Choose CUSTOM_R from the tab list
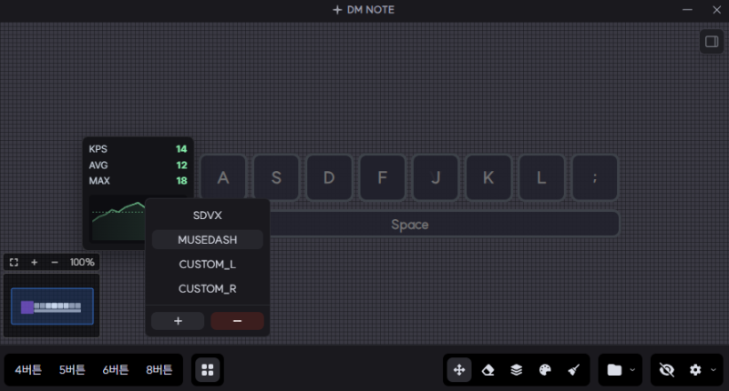Screen dimensions: 729x391 click(208, 289)
